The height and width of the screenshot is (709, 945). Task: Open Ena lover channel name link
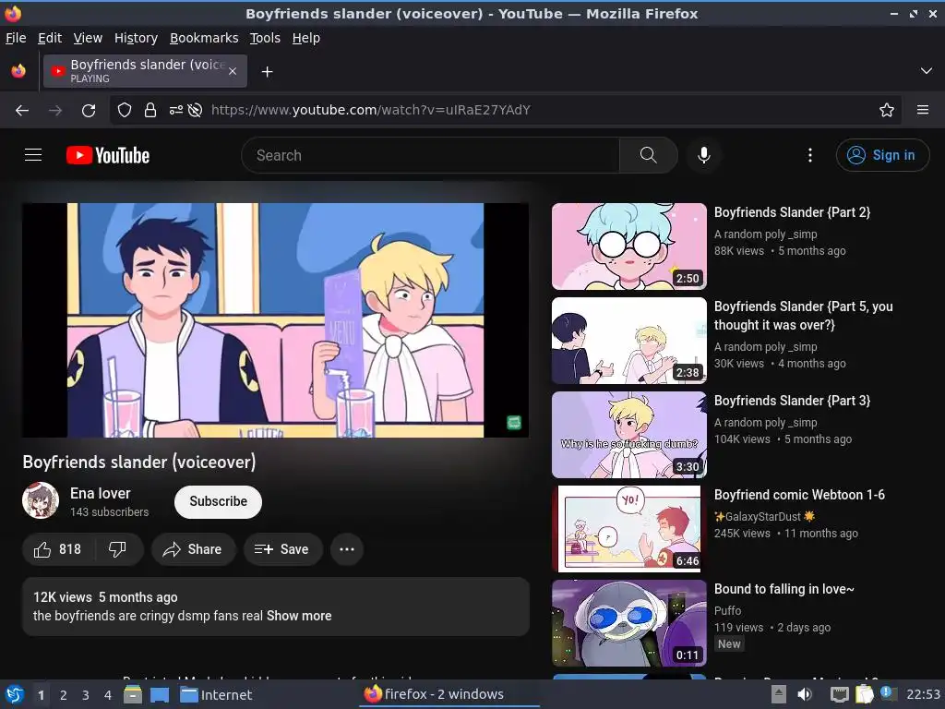point(100,493)
